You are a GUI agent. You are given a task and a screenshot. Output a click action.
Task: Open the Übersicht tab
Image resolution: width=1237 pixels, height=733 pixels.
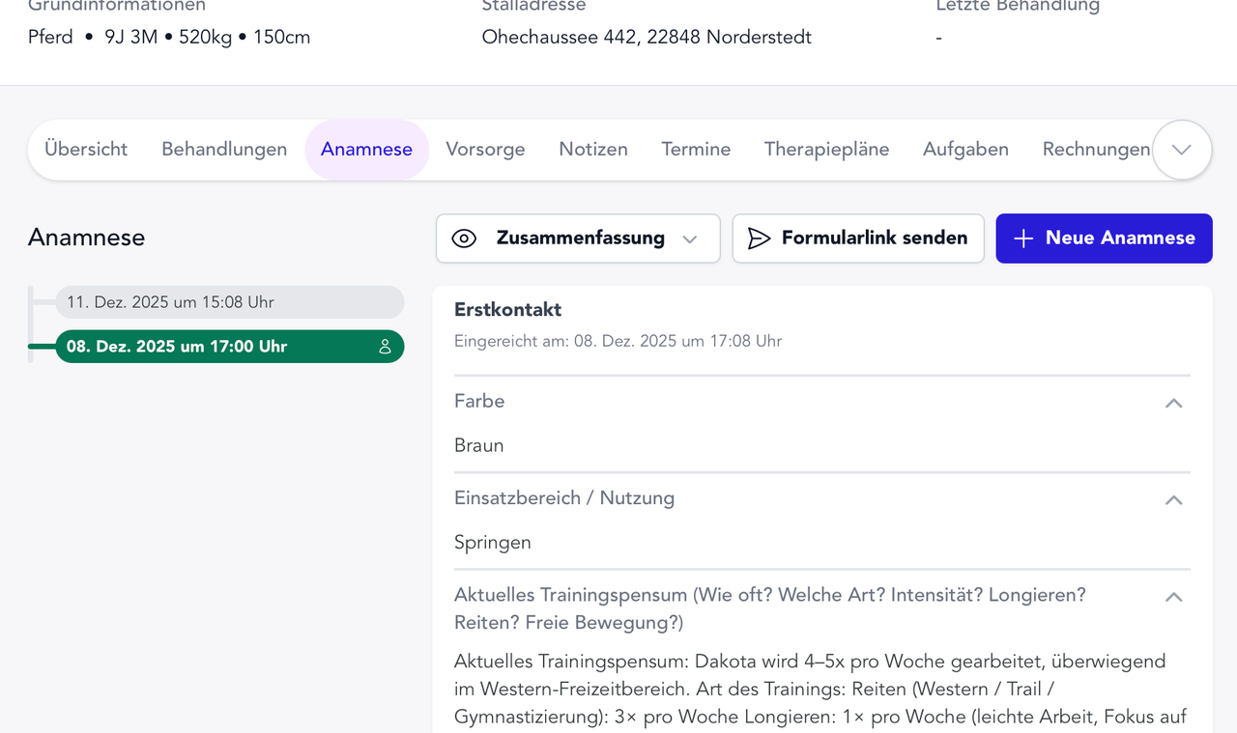point(86,149)
